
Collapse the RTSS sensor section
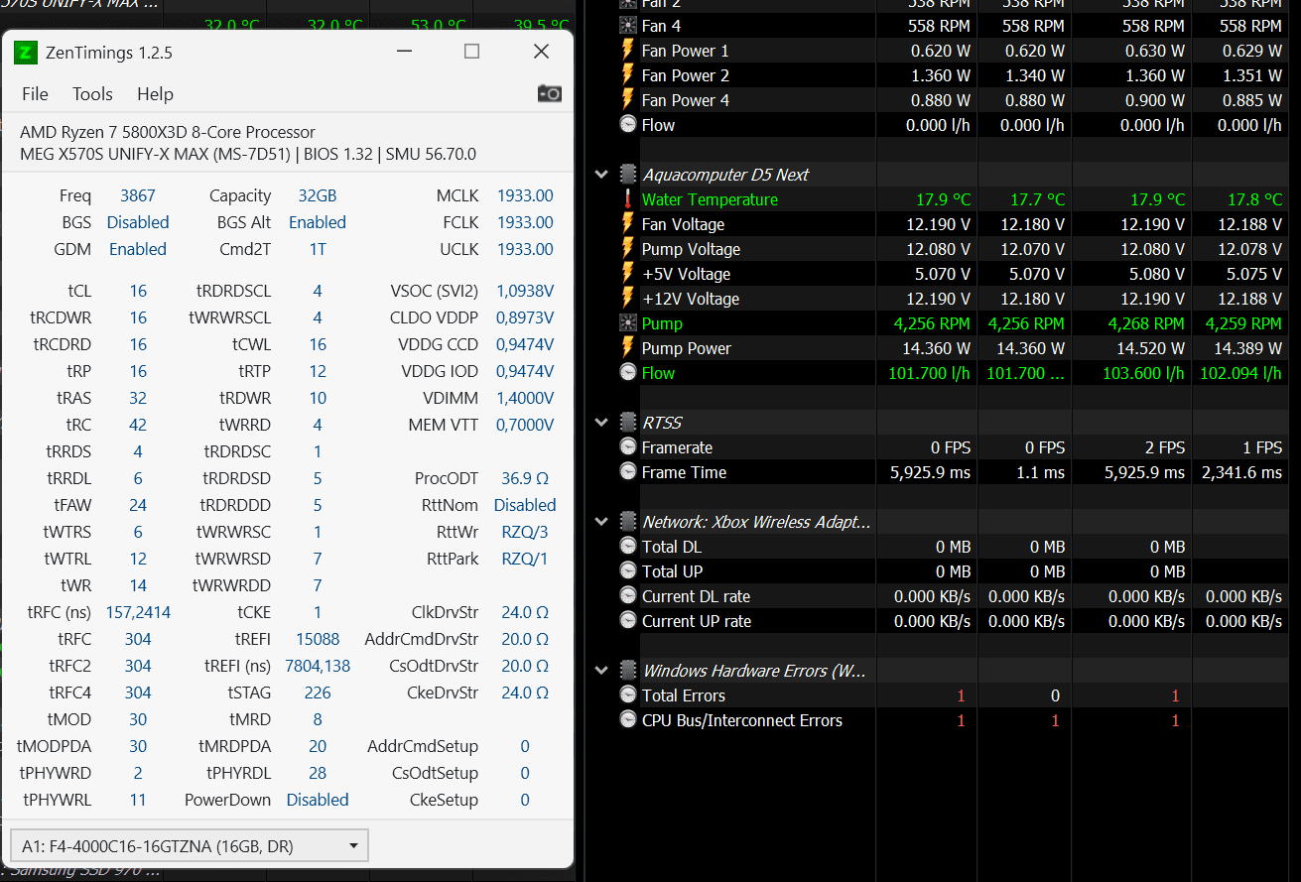(x=601, y=423)
